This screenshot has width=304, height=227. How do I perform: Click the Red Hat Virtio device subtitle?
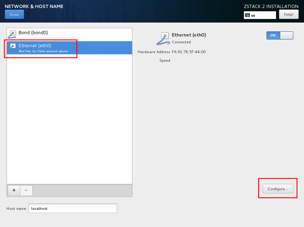coord(43,51)
